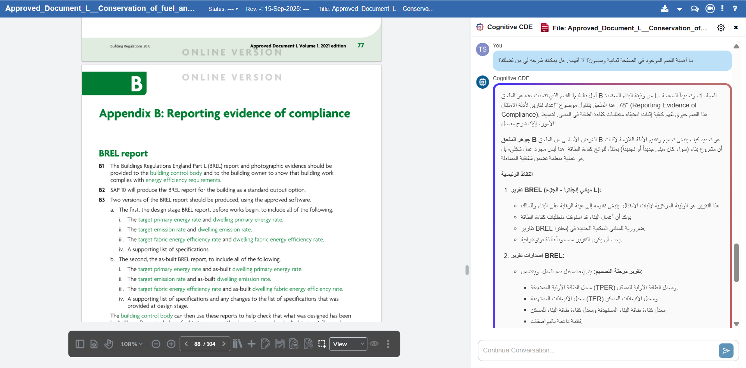Zoom in with the plus circle
Image resolution: width=746 pixels, height=368 pixels.
click(171, 344)
